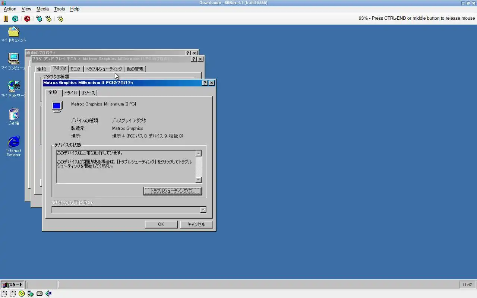This screenshot has height=298, width=477.
Task: Click the CD-ROM disc status bar icon
Action: click(x=22, y=294)
